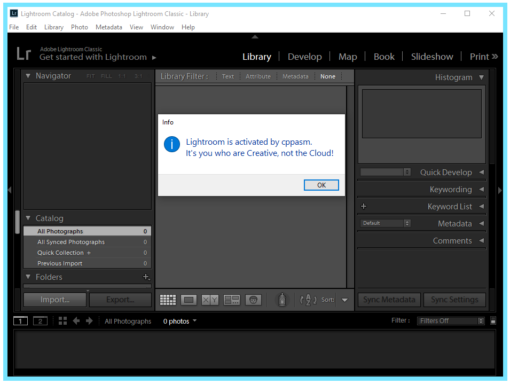This screenshot has height=384, width=510.
Task: Click the Sync Metadata button
Action: click(389, 300)
